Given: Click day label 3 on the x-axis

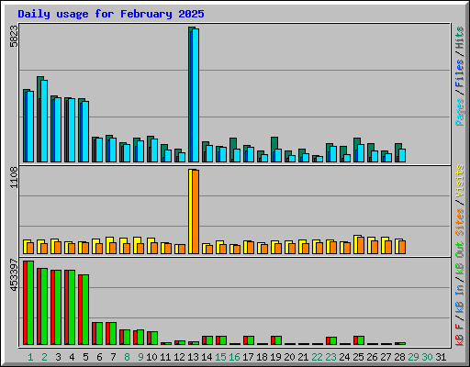Looking at the screenshot, I should click(x=58, y=357).
